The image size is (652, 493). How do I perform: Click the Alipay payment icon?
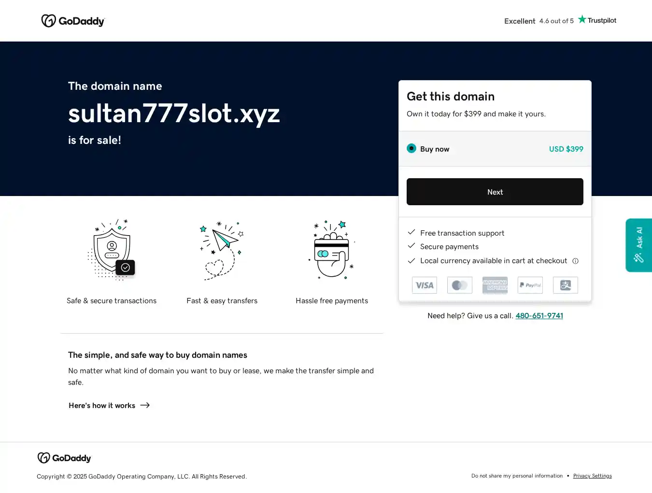tap(566, 285)
